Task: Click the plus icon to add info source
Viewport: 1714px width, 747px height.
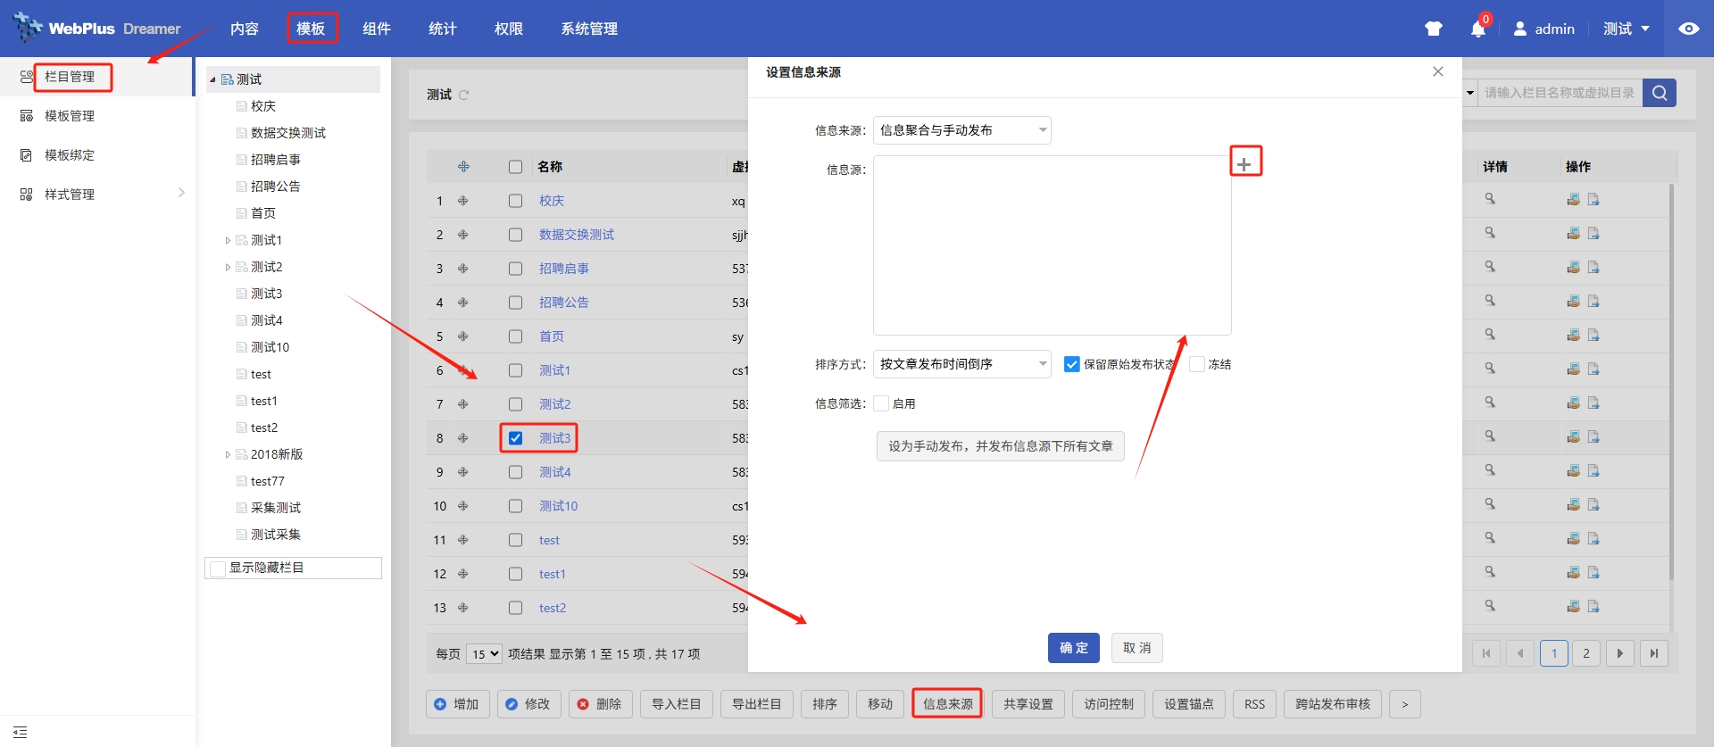Action: point(1244,162)
